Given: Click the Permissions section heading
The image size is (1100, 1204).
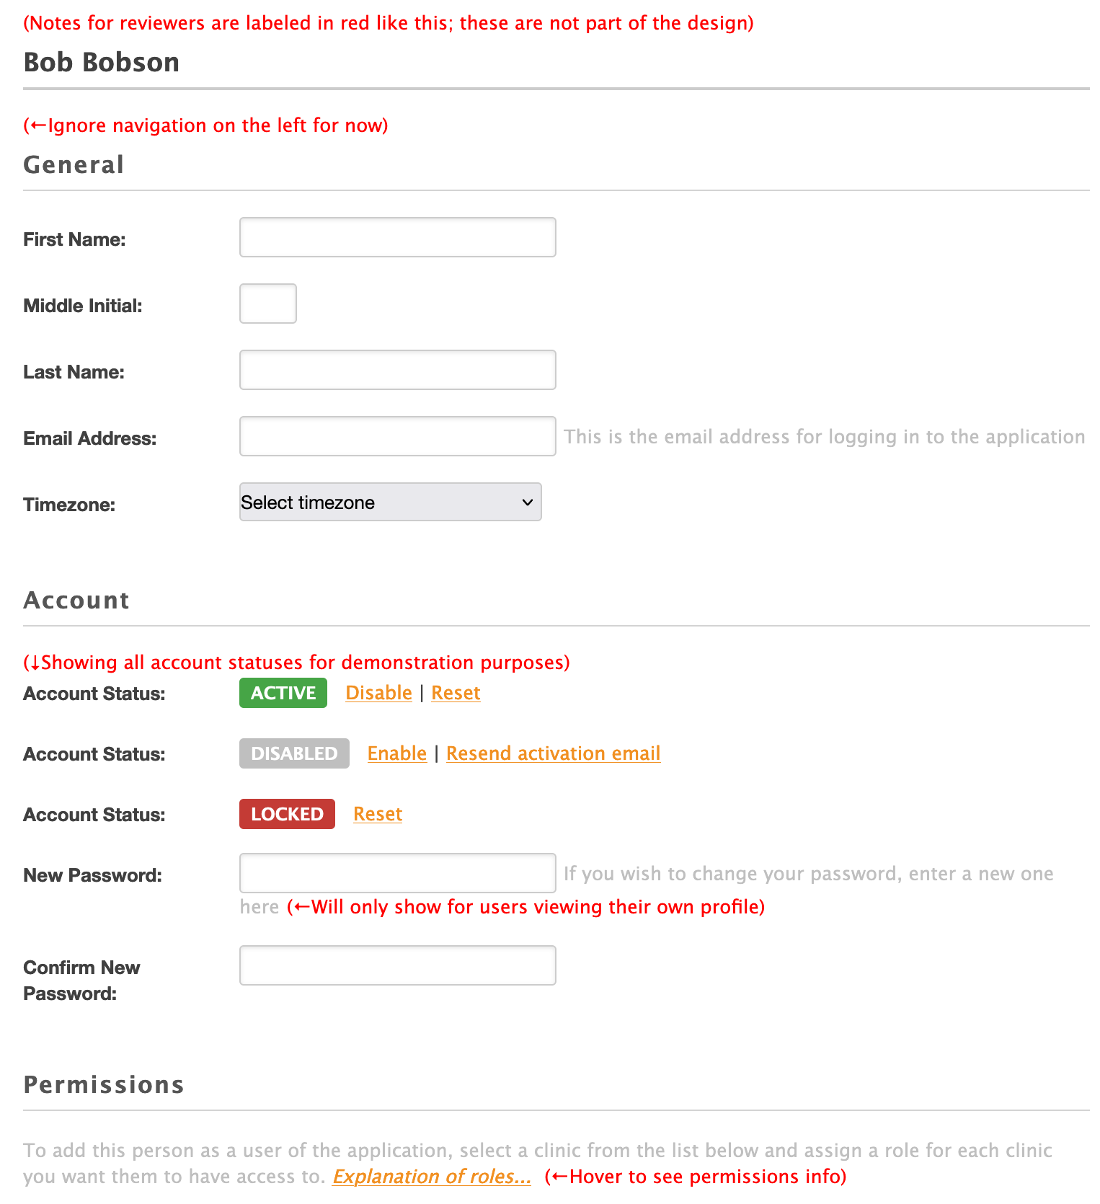Looking at the screenshot, I should click(104, 1084).
